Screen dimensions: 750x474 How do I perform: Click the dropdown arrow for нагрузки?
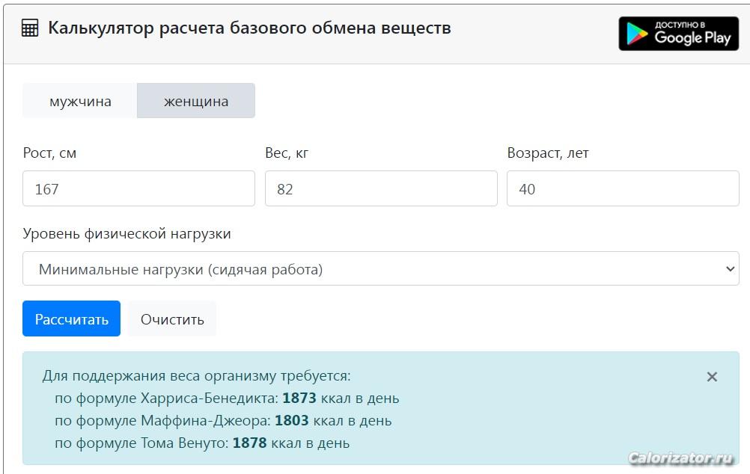point(731,269)
